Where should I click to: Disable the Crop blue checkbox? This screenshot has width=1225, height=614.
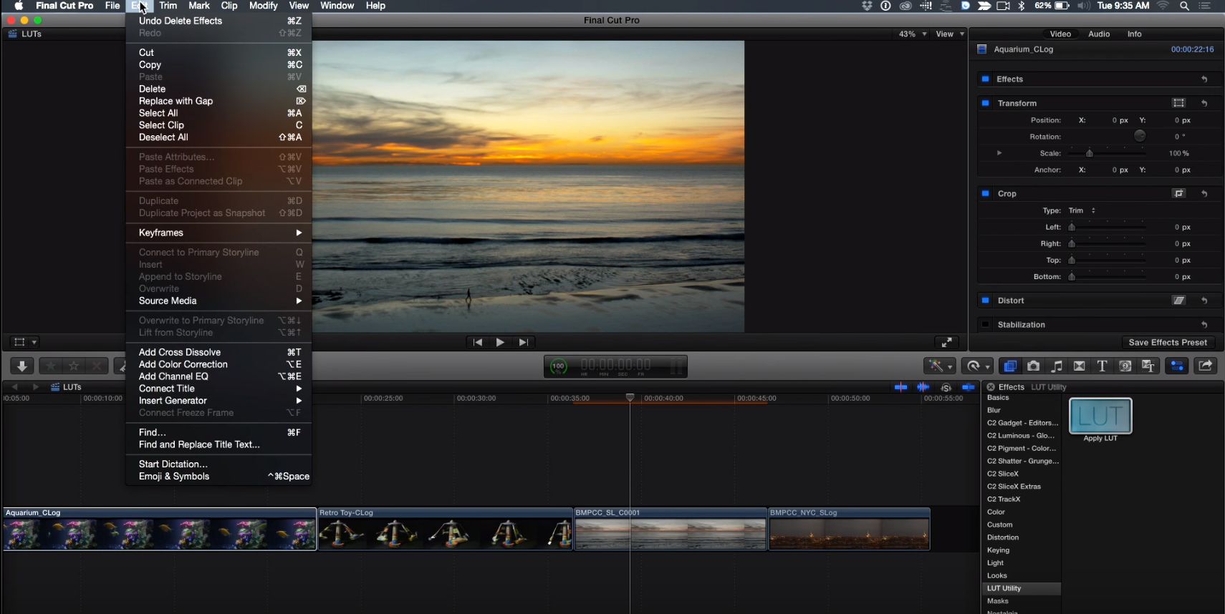coord(985,193)
